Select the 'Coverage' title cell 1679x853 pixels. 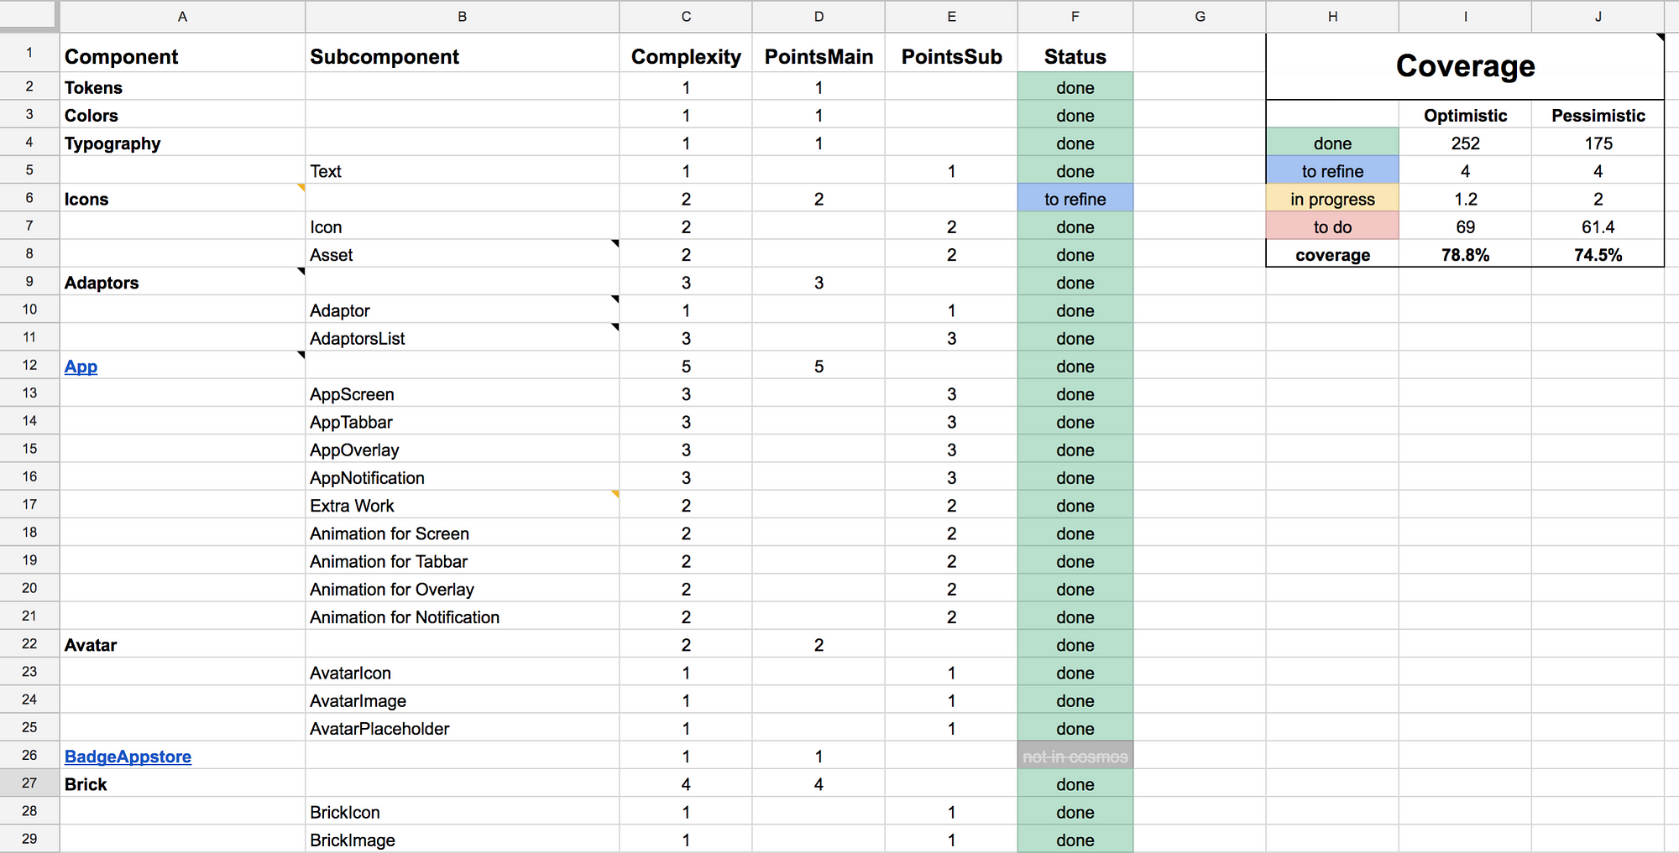click(x=1465, y=66)
